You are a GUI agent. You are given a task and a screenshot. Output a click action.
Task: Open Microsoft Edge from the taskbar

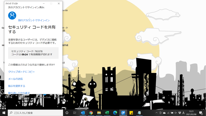[x=115, y=113]
